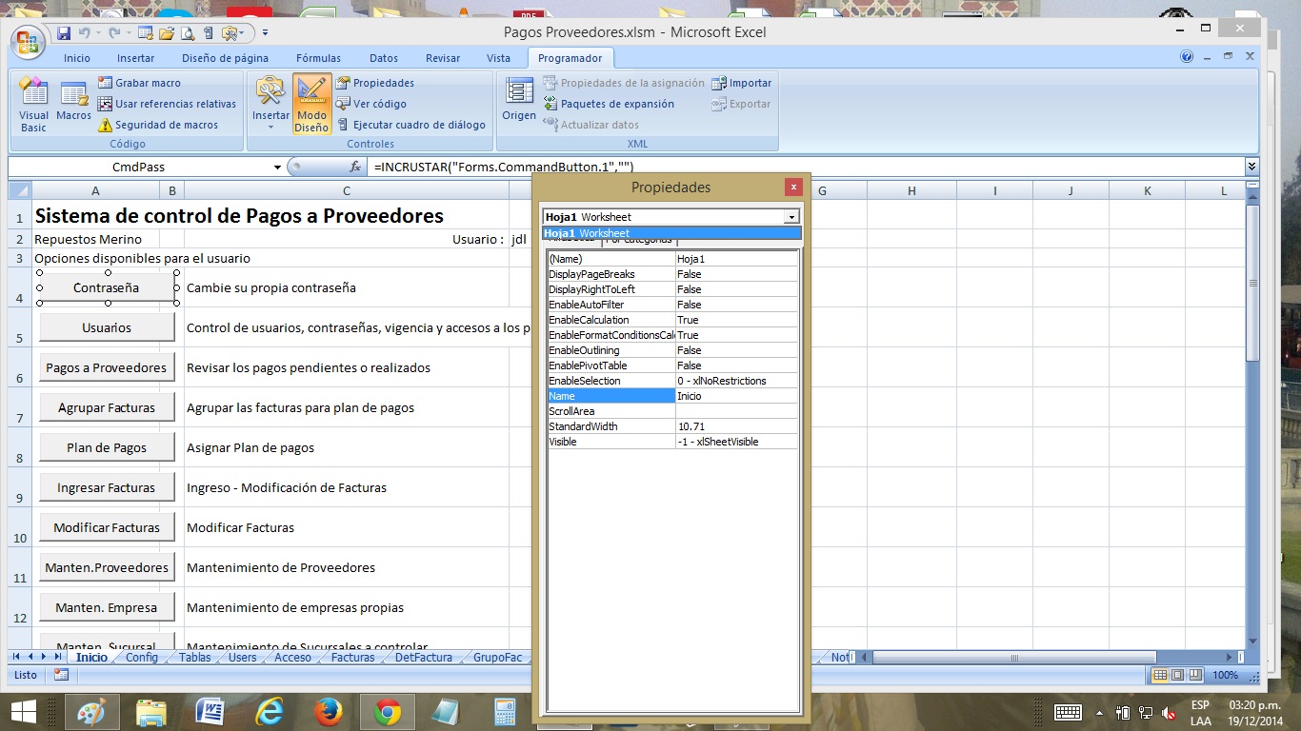This screenshot has width=1301, height=731.
Task: Click Importar XML
Action: tap(742, 83)
